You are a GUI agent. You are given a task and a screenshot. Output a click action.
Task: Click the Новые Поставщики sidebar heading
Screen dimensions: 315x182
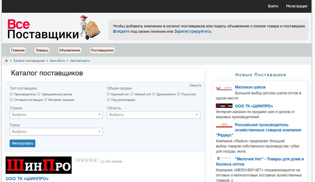[261, 75]
